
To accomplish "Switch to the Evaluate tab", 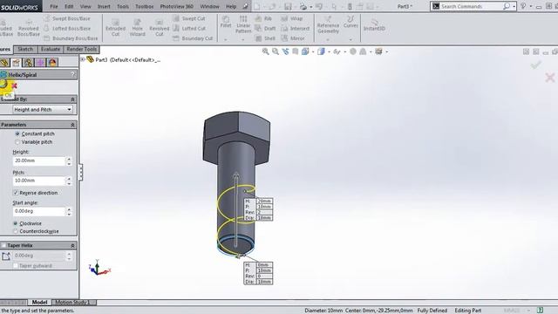I will [51, 49].
